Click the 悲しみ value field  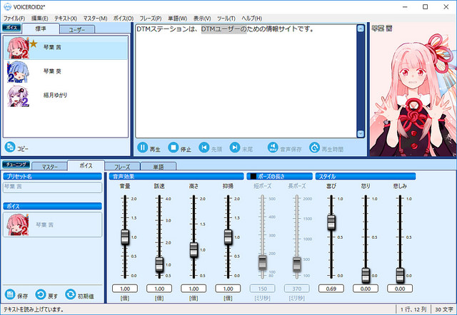tap(400, 289)
